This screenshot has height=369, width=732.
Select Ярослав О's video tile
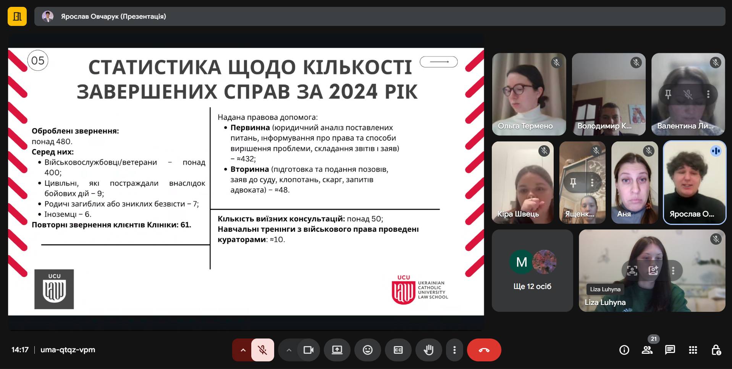point(694,182)
